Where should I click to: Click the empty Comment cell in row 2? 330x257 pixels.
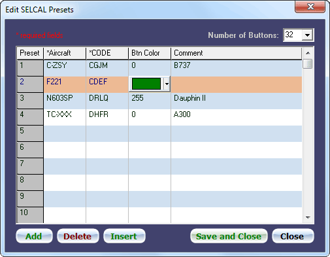pos(237,84)
